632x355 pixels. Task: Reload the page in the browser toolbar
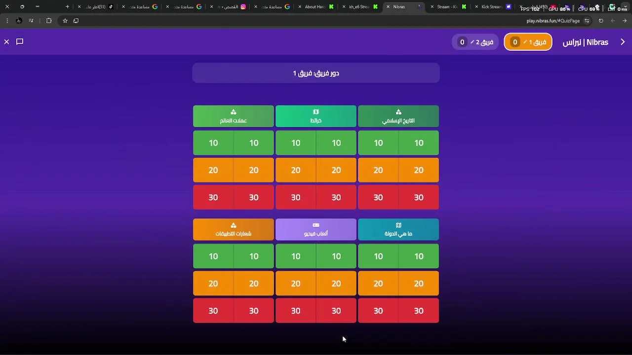[x=601, y=21]
